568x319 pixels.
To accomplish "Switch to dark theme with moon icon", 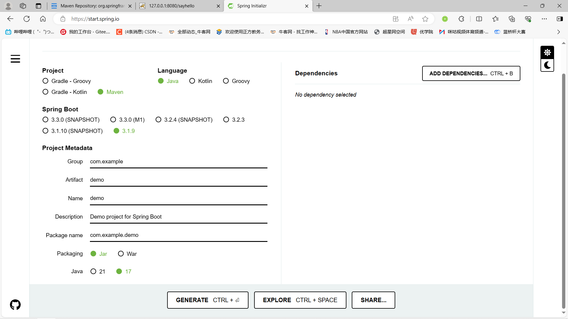I will tap(547, 65).
